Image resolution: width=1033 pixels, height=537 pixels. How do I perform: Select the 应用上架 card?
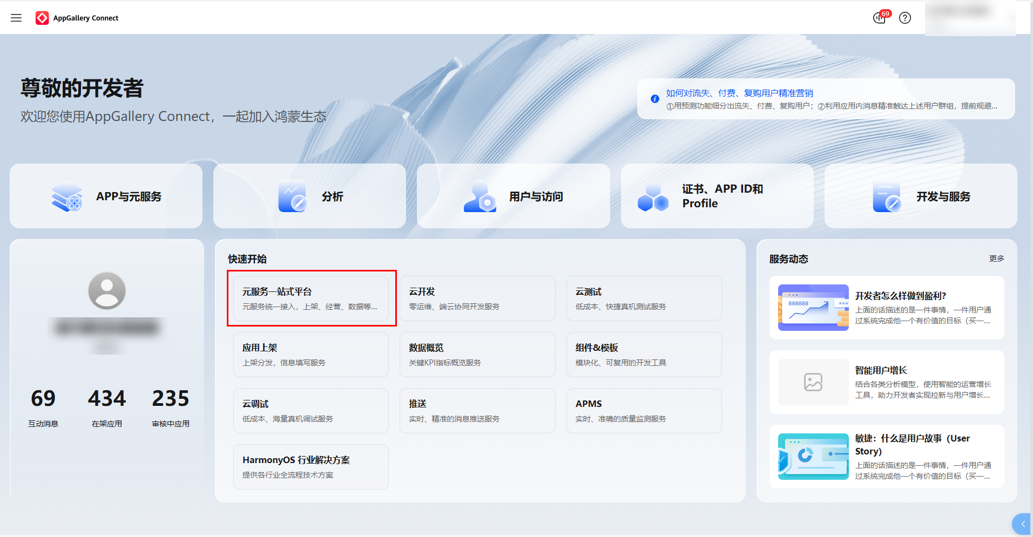tap(311, 355)
